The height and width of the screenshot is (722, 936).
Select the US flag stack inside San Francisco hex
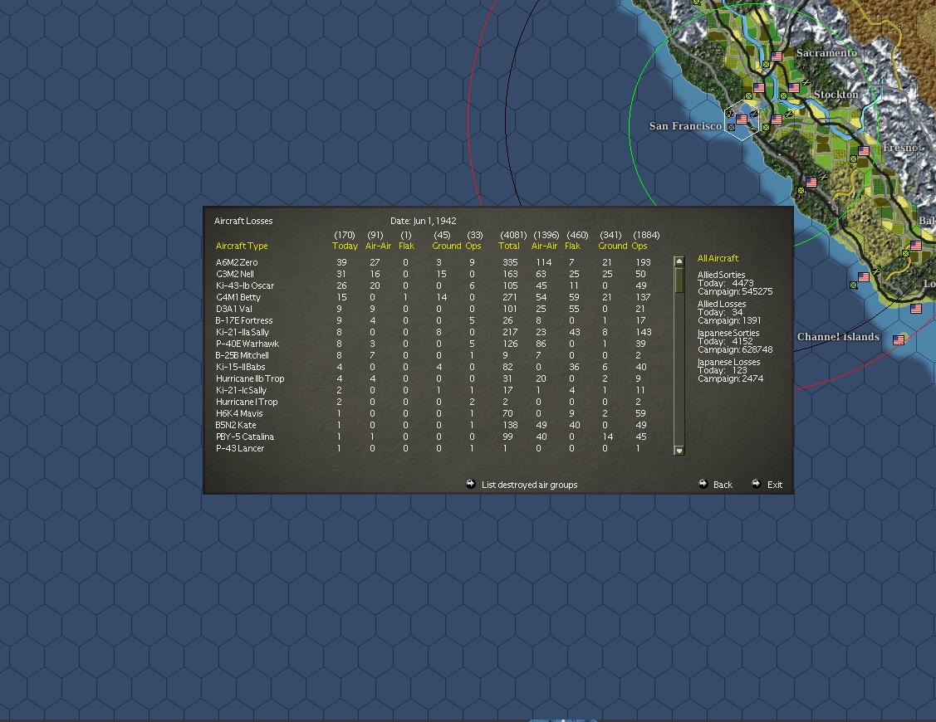click(742, 120)
